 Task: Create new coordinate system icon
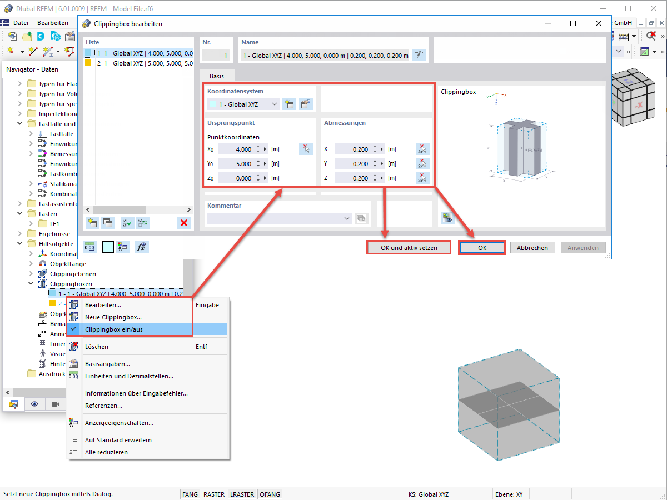click(288, 104)
